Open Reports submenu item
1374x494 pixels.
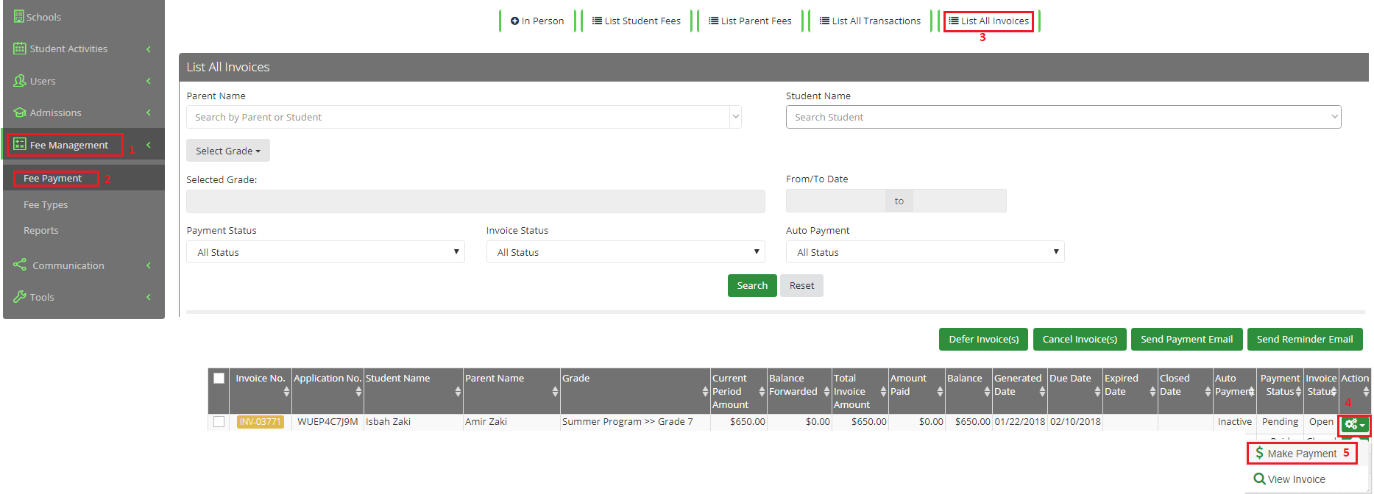point(41,230)
